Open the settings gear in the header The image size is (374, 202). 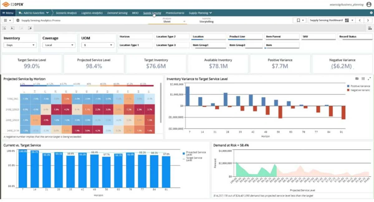[371, 13]
